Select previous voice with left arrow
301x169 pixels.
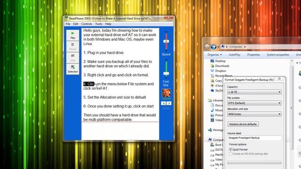[164, 103]
